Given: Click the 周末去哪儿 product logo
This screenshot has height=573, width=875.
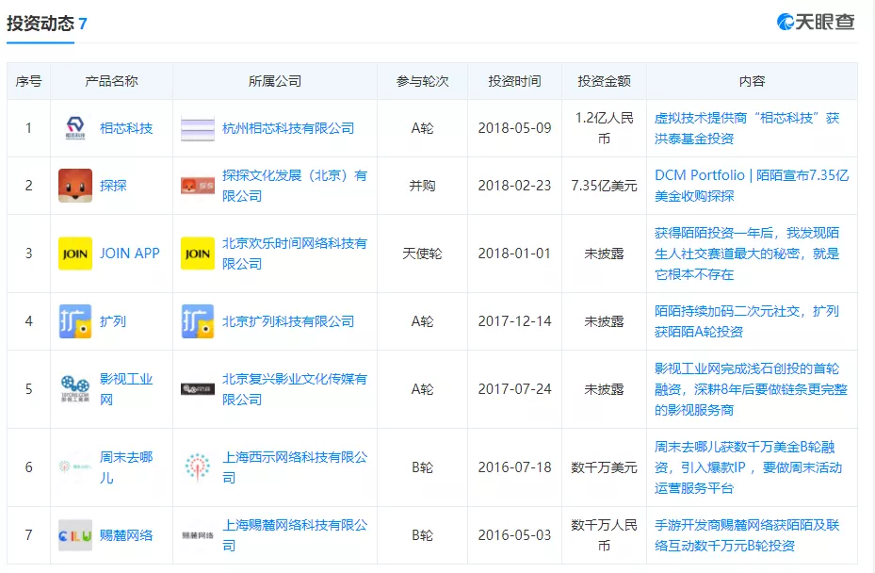Looking at the screenshot, I should coord(75,467).
